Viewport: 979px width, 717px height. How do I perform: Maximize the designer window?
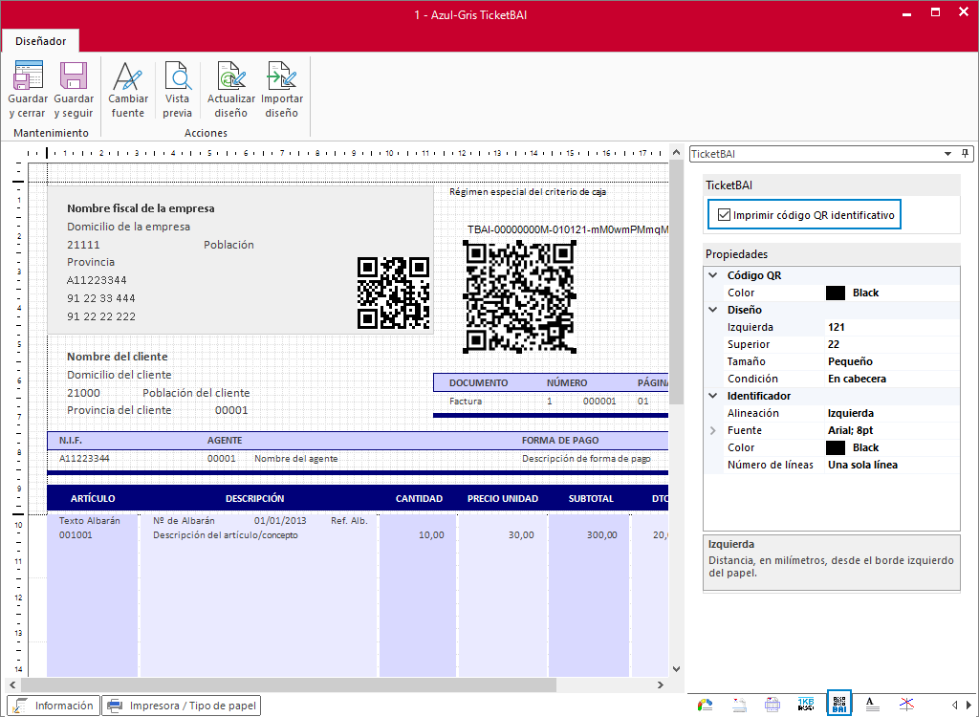point(935,12)
